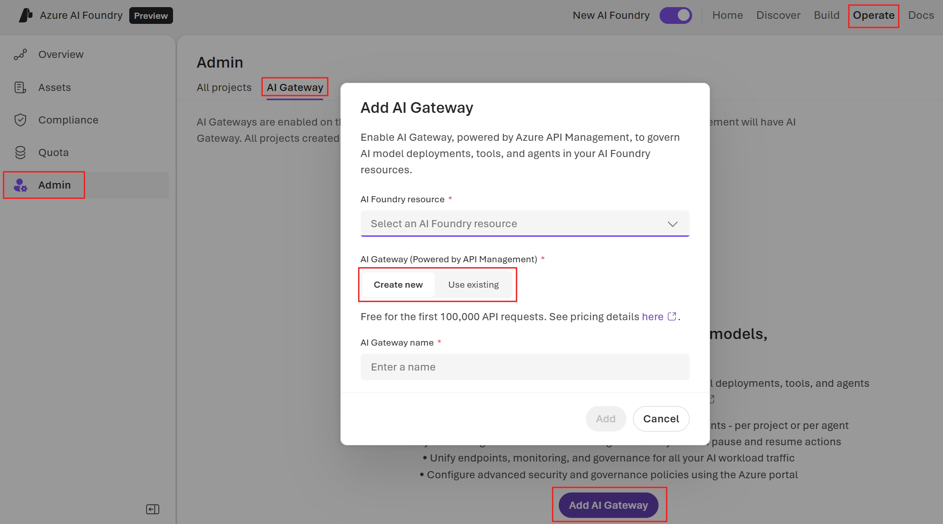Switch to the All projects tab

[x=224, y=87]
